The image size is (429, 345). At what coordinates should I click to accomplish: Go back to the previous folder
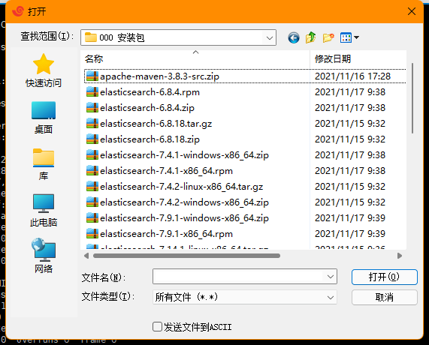pyautogui.click(x=294, y=37)
